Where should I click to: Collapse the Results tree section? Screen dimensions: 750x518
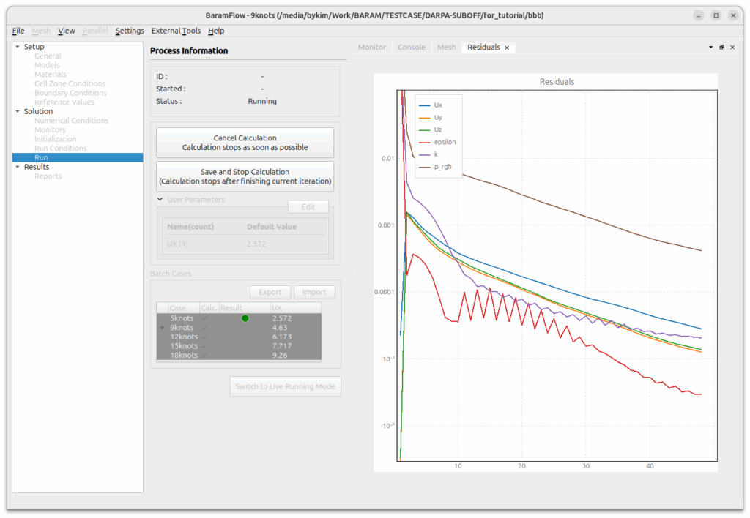click(x=18, y=167)
